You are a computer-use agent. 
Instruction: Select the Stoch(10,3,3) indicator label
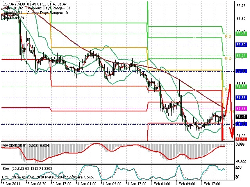[14, 168]
